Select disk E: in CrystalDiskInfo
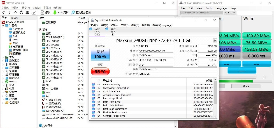Screen dimensions: 274x128 113,32
